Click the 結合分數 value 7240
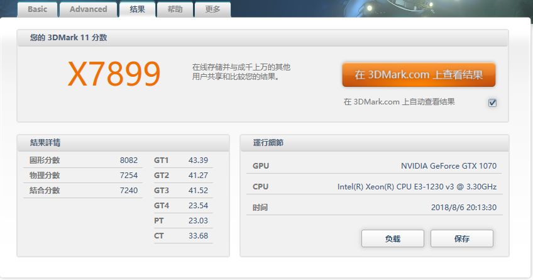Viewport: 533px width, 280px height. click(129, 190)
